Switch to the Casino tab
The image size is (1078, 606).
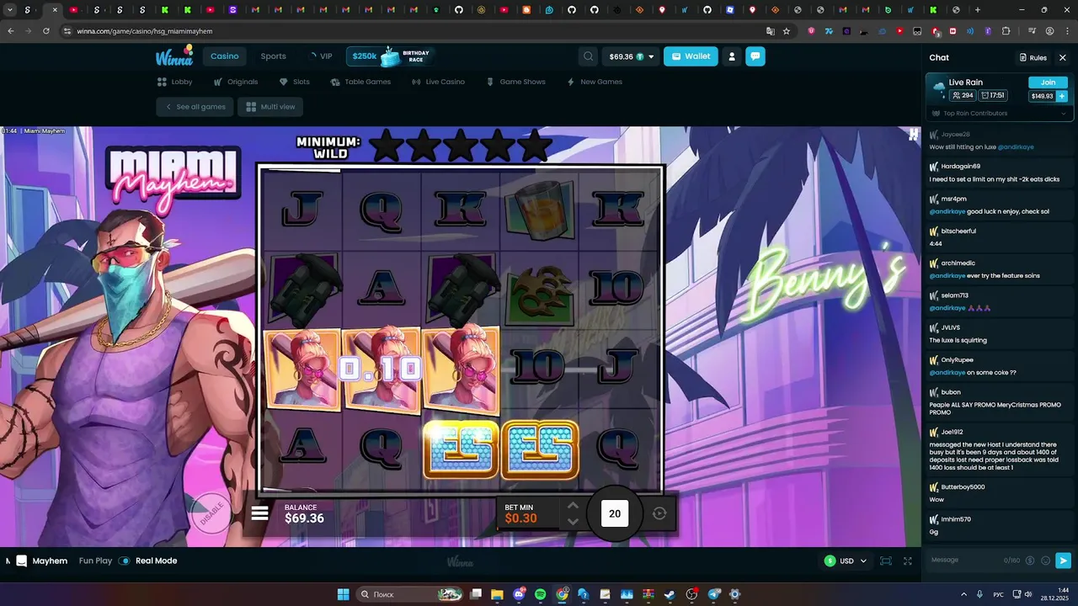[x=224, y=56]
